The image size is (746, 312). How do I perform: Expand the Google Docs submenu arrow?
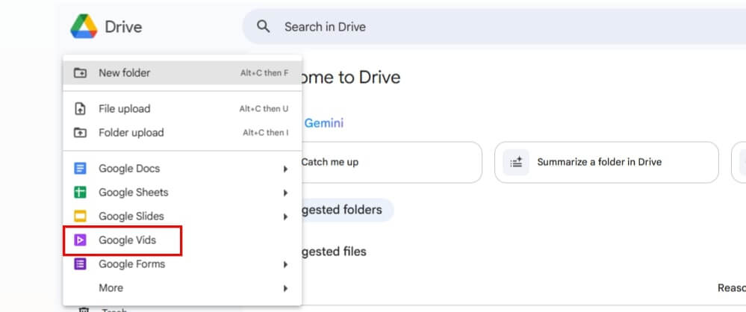(x=285, y=169)
